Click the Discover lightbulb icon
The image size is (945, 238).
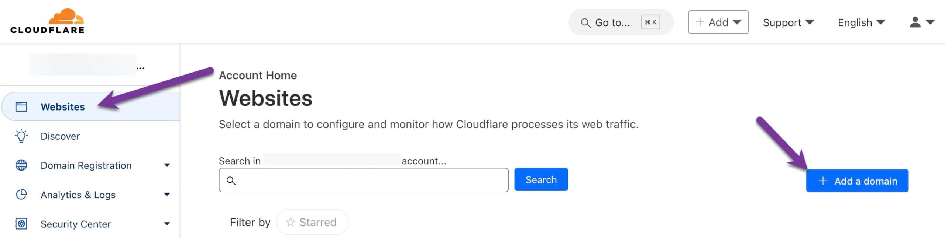click(21, 136)
